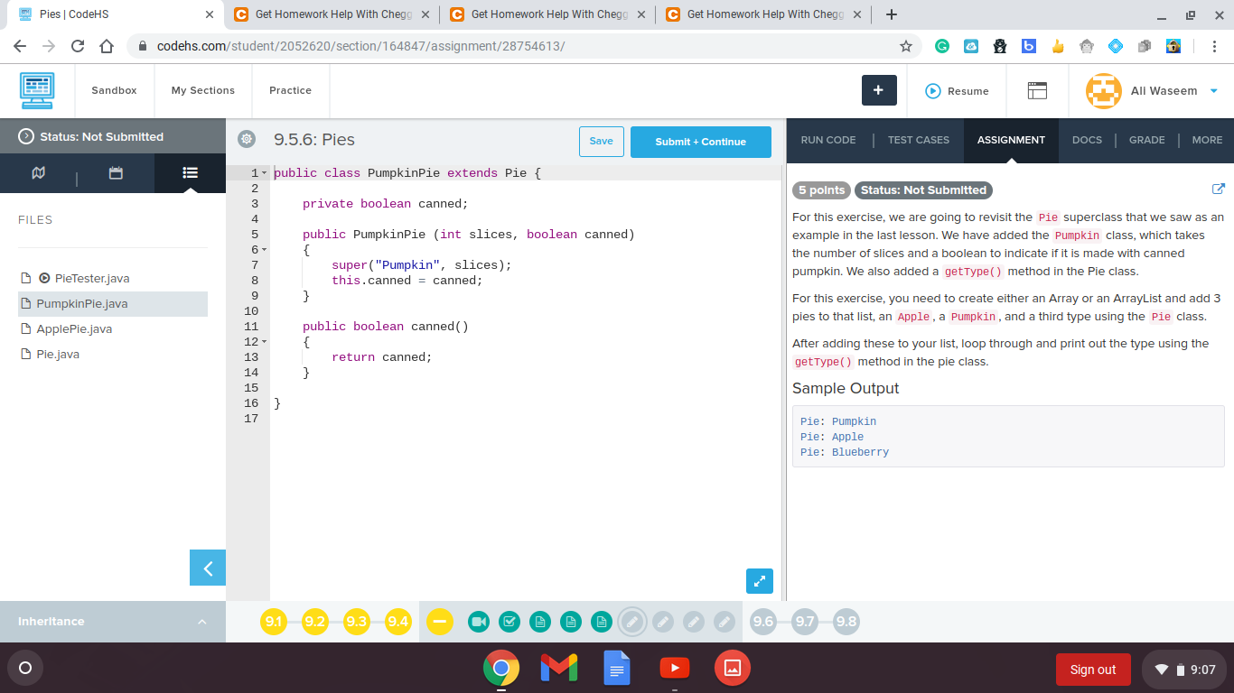Open My Sections in top navigation

(x=203, y=90)
